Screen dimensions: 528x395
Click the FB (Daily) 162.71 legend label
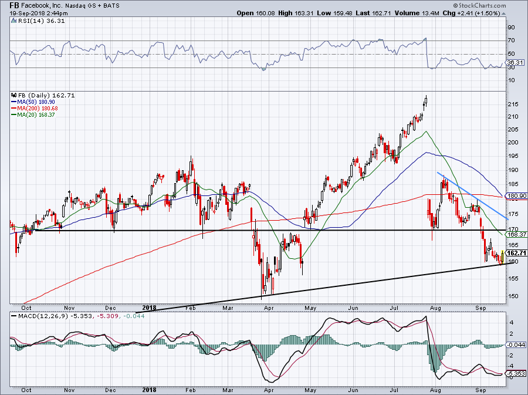[x=46, y=95]
